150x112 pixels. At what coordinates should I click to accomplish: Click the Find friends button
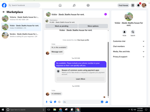click(123, 5)
